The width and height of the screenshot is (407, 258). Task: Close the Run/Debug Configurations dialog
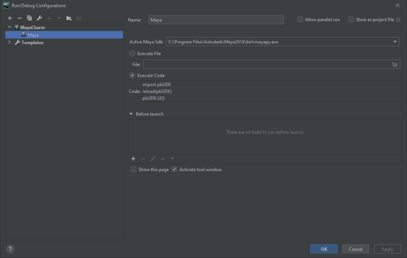click(398, 5)
